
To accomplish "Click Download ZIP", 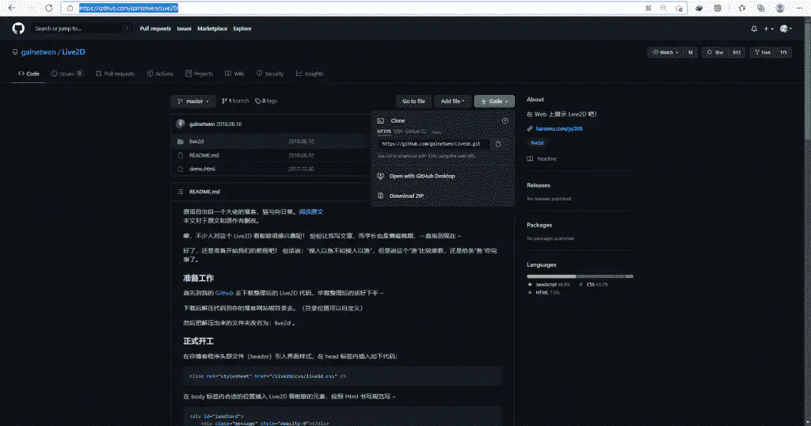I will tap(406, 196).
